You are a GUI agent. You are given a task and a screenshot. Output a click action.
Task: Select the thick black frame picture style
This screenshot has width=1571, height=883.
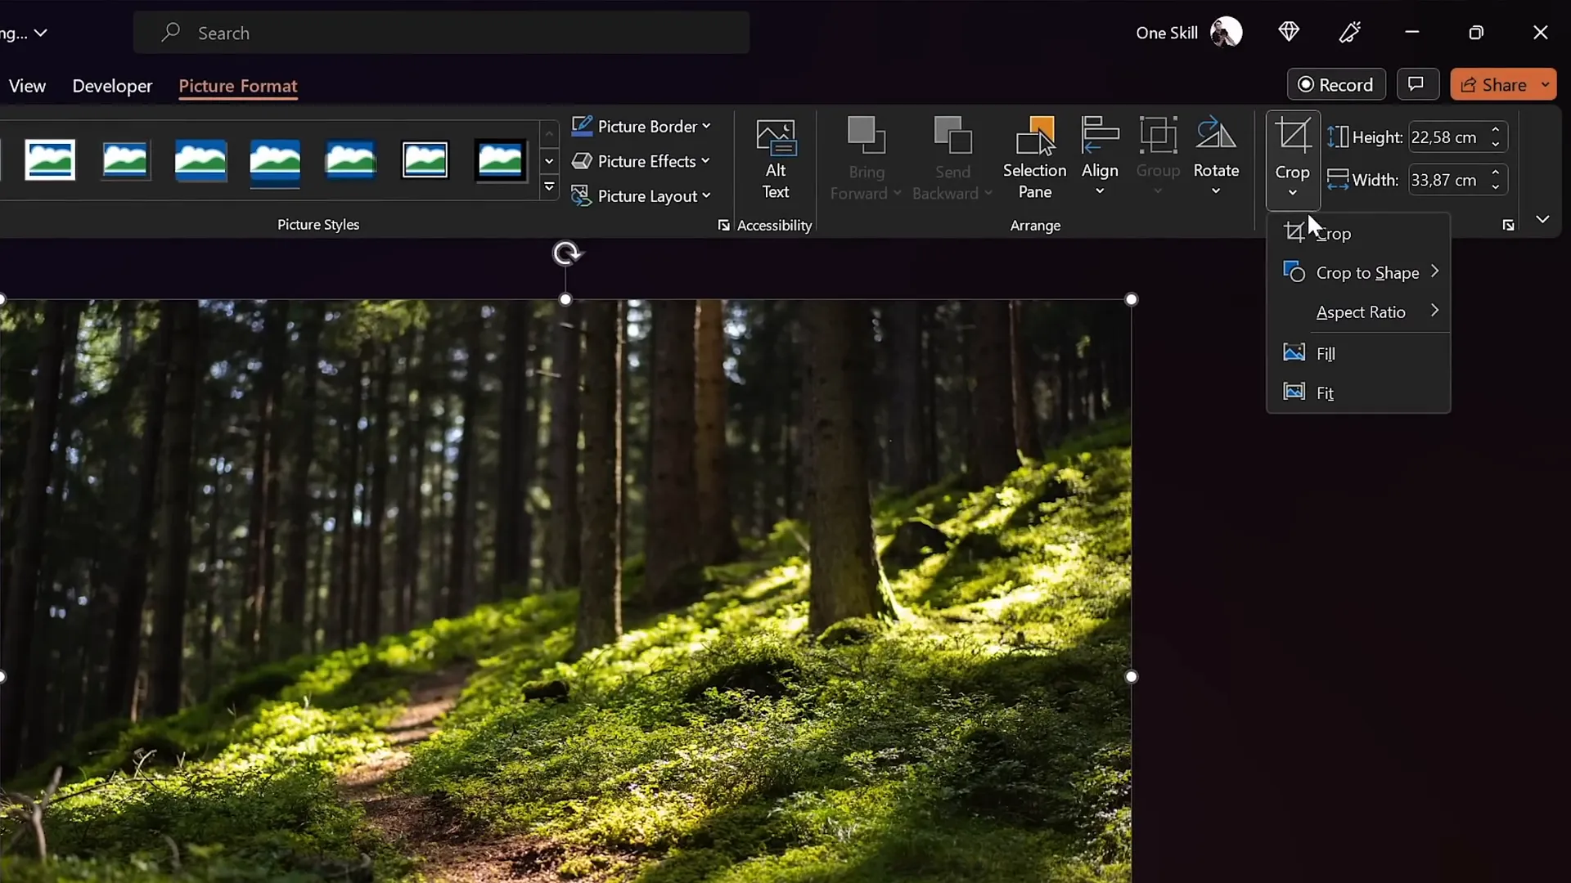[500, 159]
